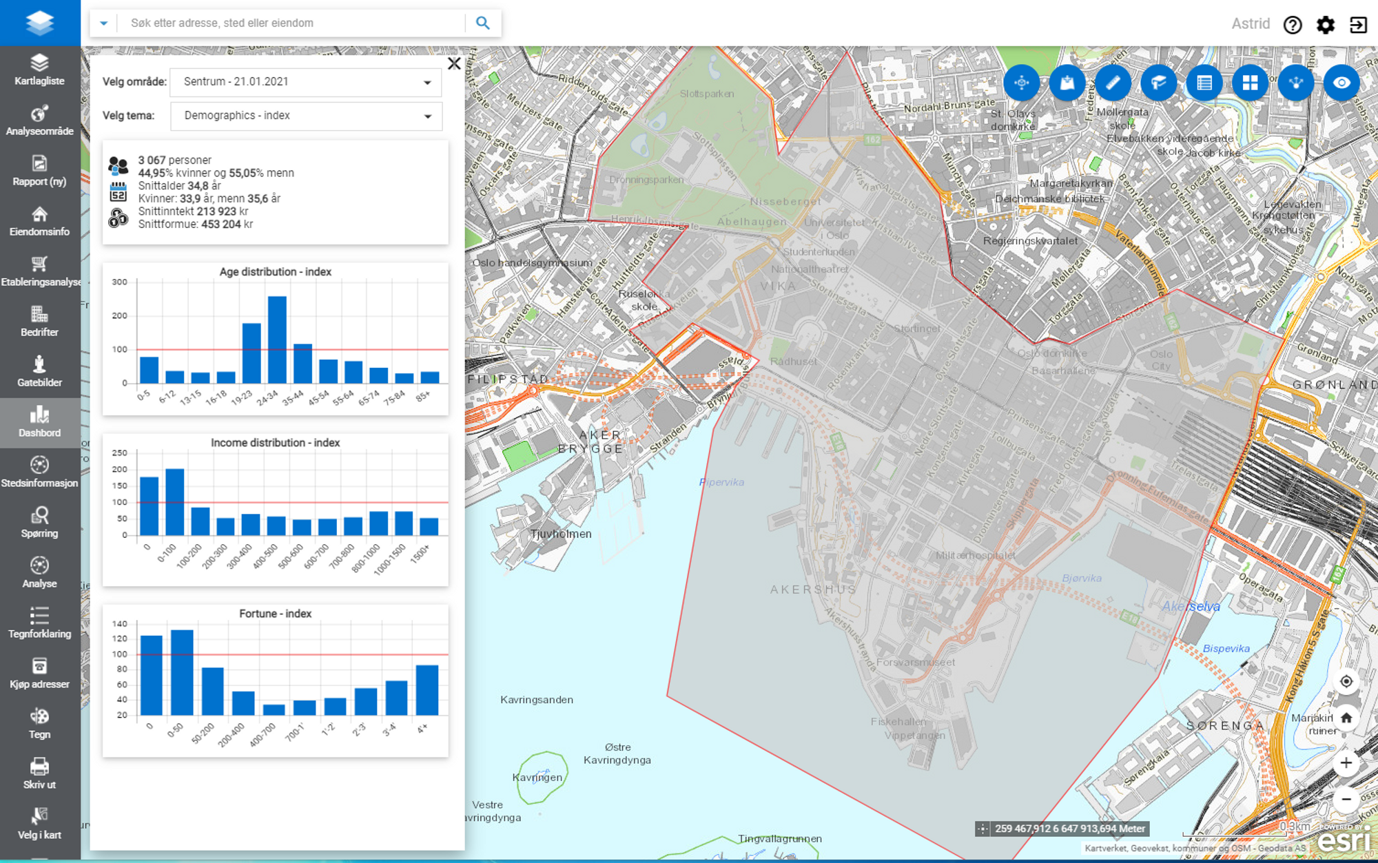Open dropdown arrow left of search box
This screenshot has width=1378, height=863.
pyautogui.click(x=103, y=23)
